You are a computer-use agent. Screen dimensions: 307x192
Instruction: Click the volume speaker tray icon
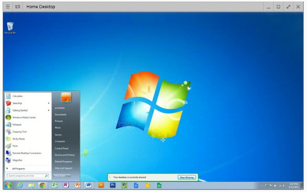click(x=285, y=185)
